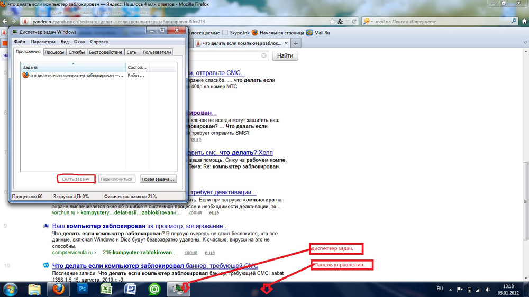Launch Photoshop from the taskbar
Screen dimensions: 529x297
pyautogui.click(x=83, y=289)
